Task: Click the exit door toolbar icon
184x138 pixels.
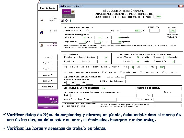Action: point(71,21)
